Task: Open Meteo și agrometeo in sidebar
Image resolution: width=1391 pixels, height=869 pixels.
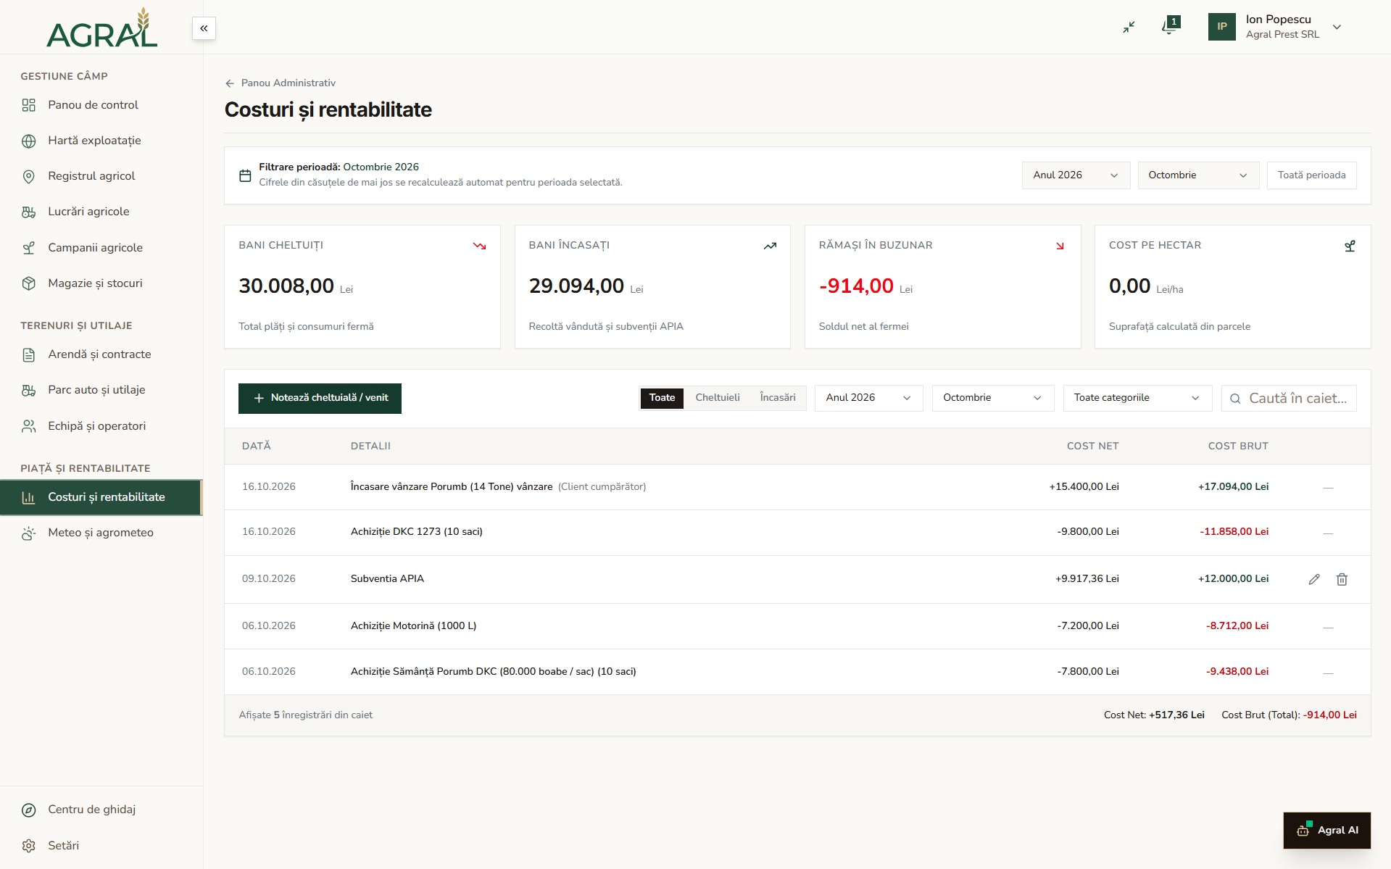Action: tap(101, 533)
